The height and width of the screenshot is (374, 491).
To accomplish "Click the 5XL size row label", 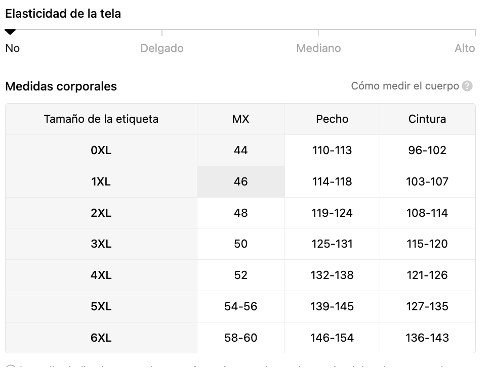I will (x=101, y=306).
